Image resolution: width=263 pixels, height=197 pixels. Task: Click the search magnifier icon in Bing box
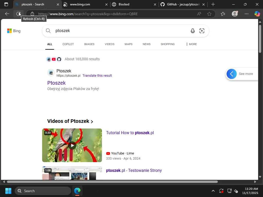point(48,31)
